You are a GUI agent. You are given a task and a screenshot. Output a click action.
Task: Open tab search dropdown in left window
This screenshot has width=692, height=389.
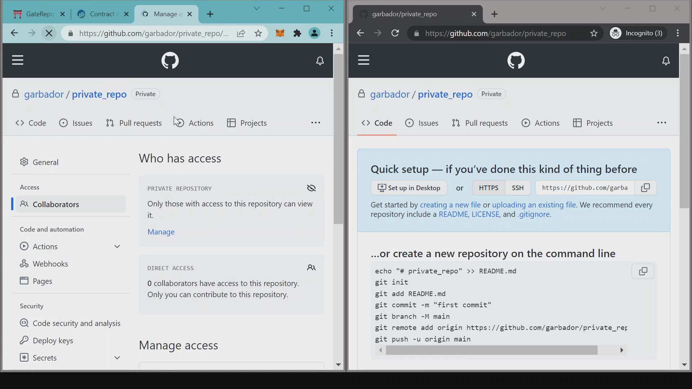pyautogui.click(x=257, y=8)
